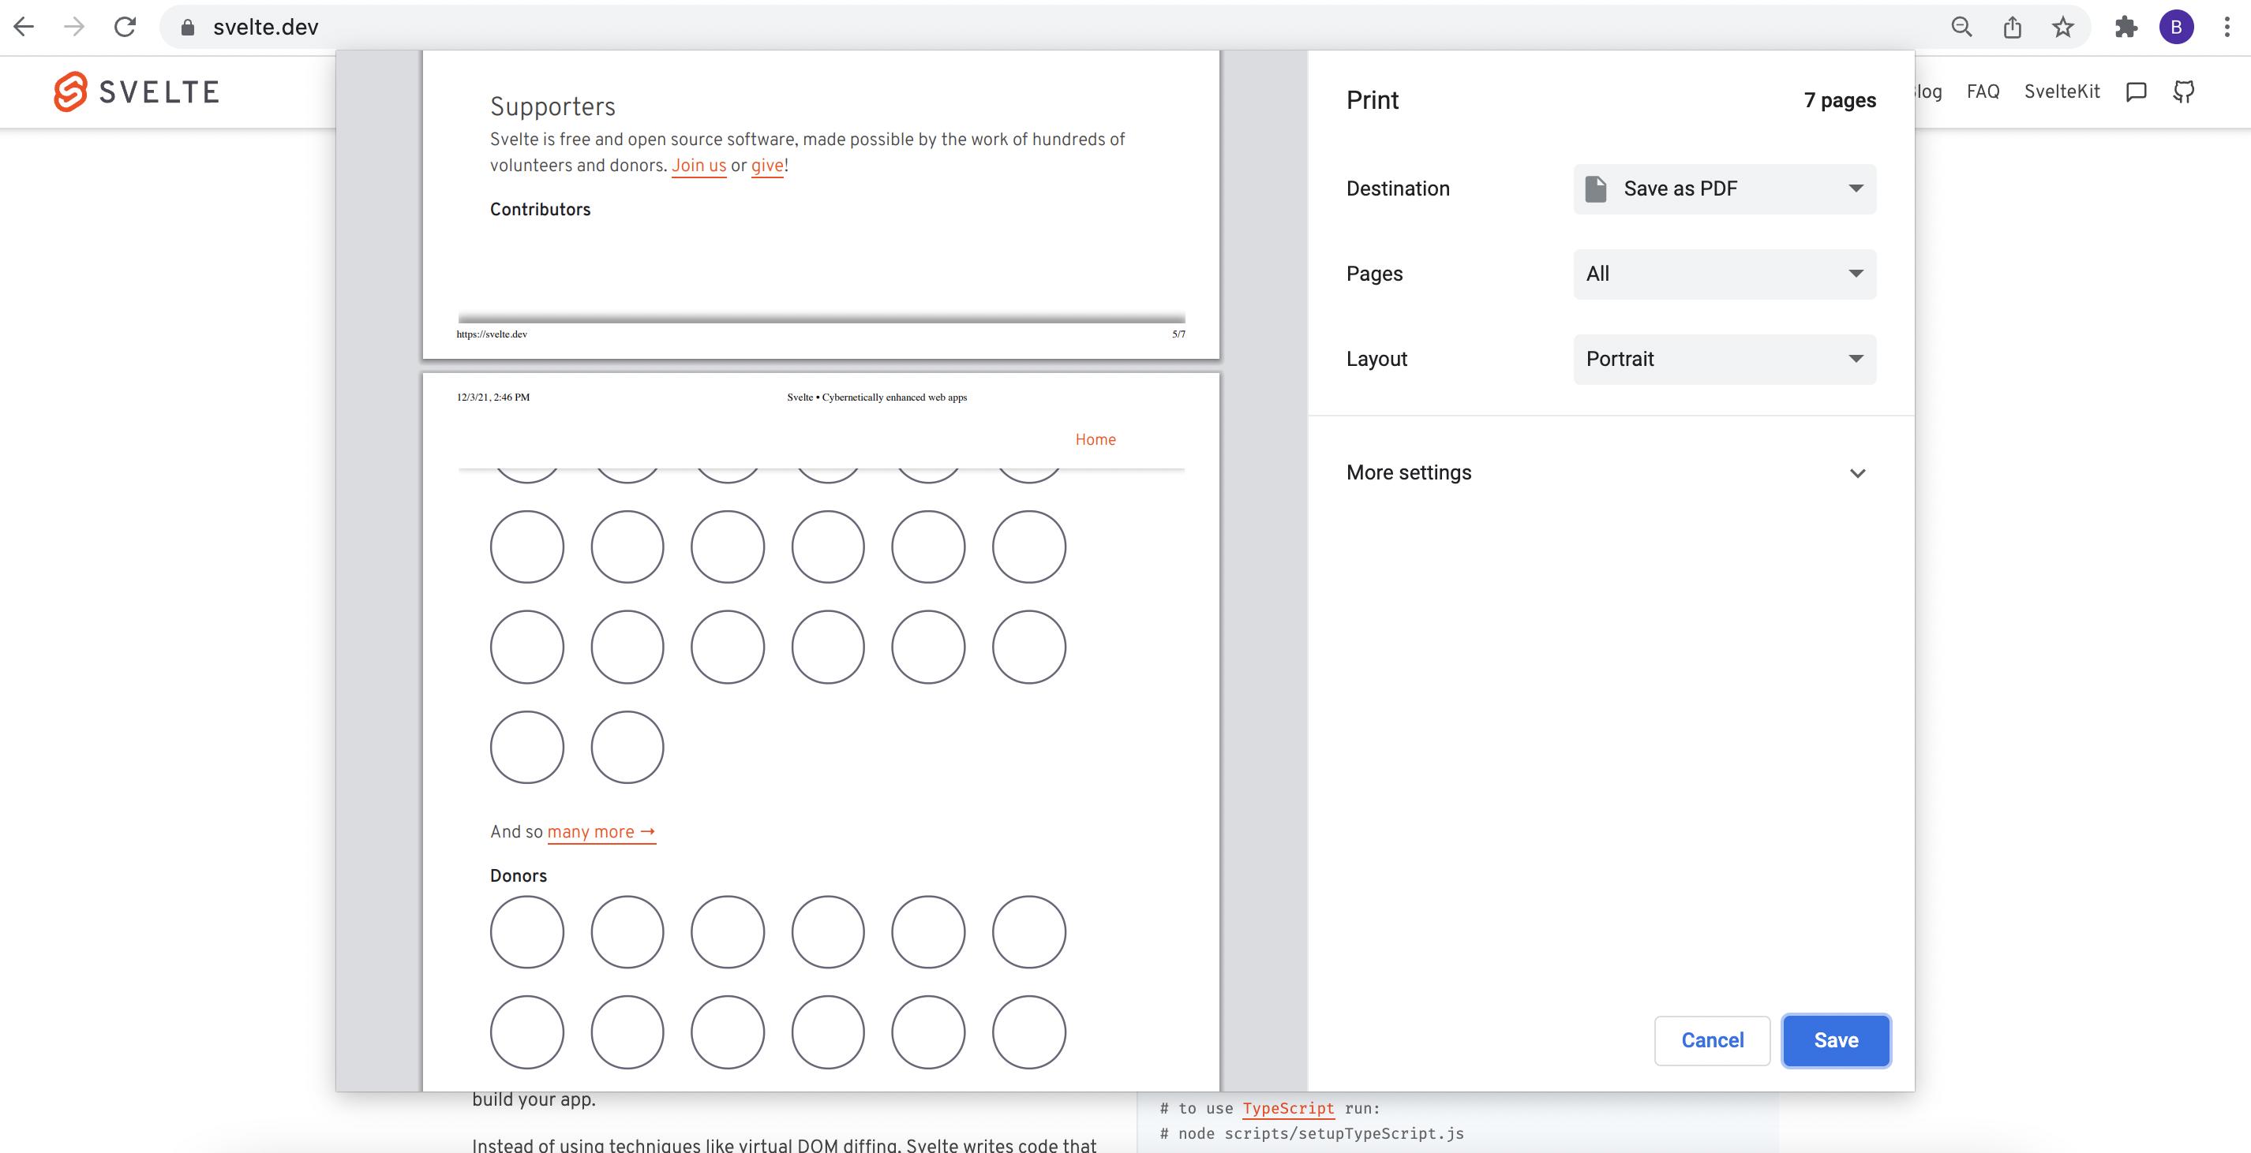The width and height of the screenshot is (2251, 1153).
Task: Open the Pages dropdown set to All
Action: 1725,274
